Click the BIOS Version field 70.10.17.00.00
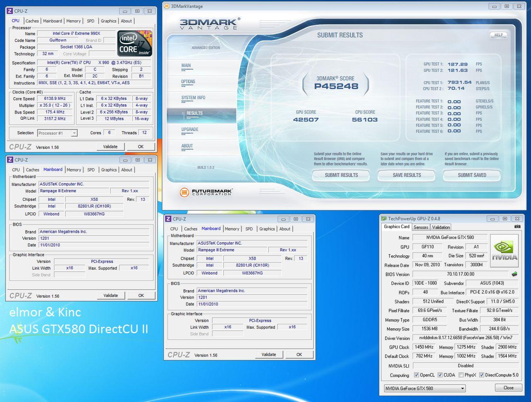Screen dimensions: 531x402 point(460,274)
